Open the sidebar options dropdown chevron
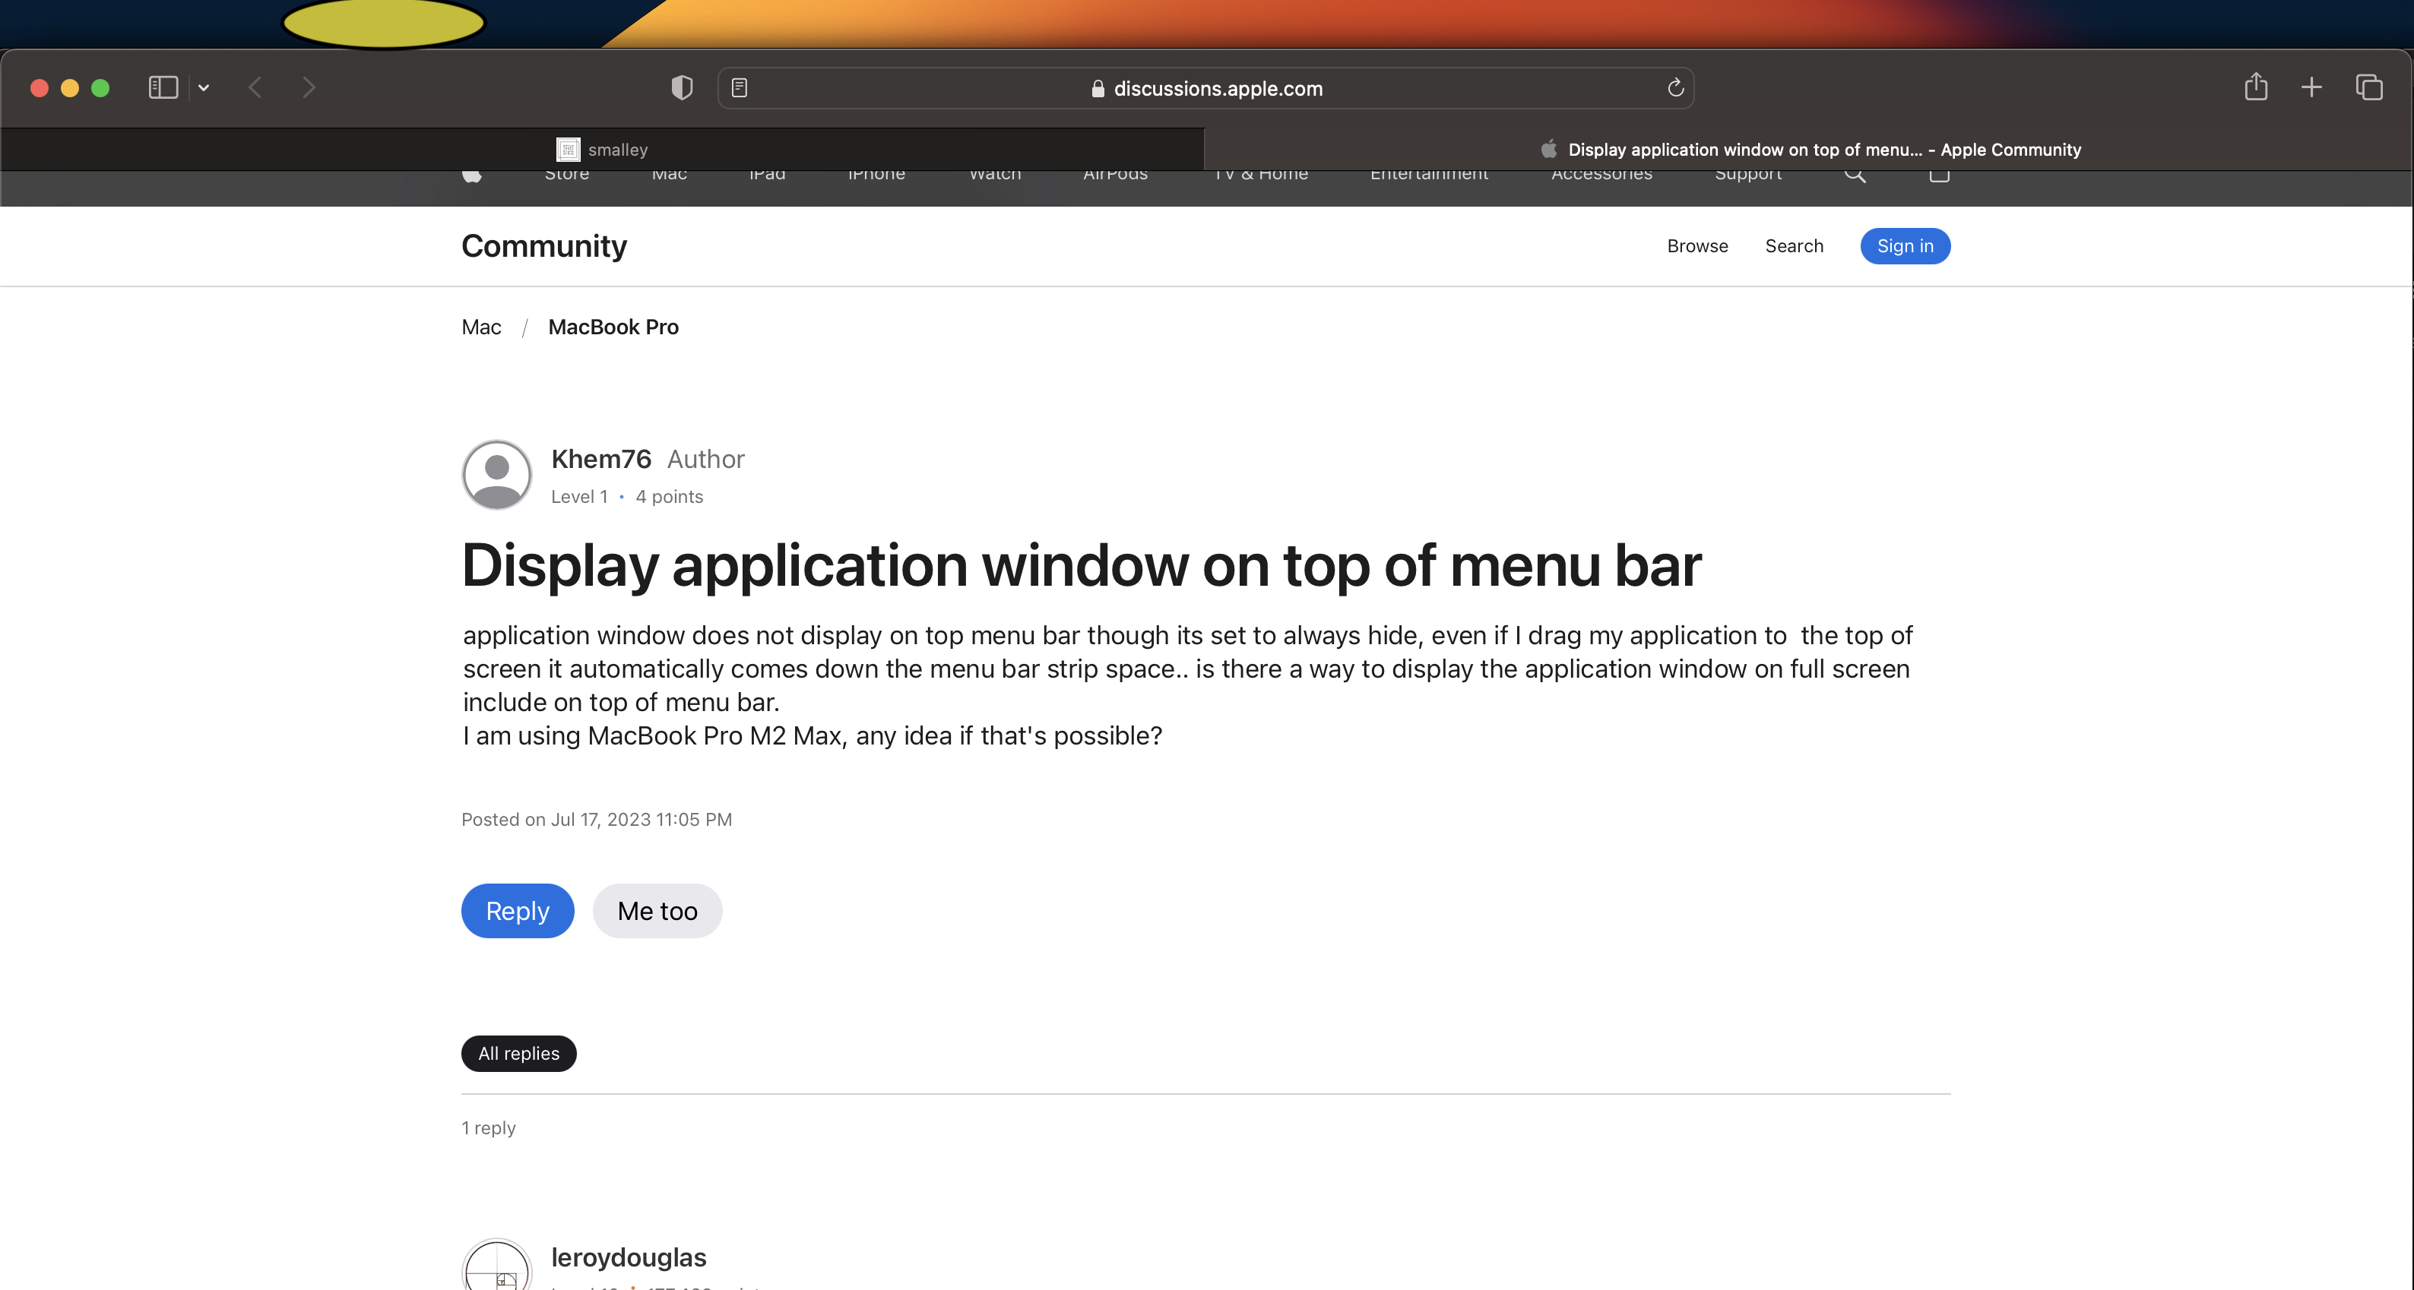The width and height of the screenshot is (2414, 1290). pos(204,88)
